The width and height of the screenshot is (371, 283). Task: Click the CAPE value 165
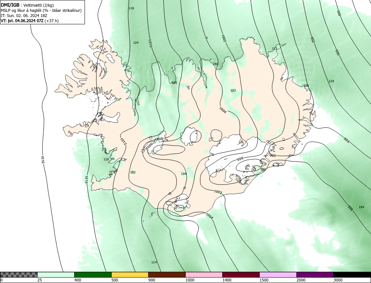click(x=174, y=83)
